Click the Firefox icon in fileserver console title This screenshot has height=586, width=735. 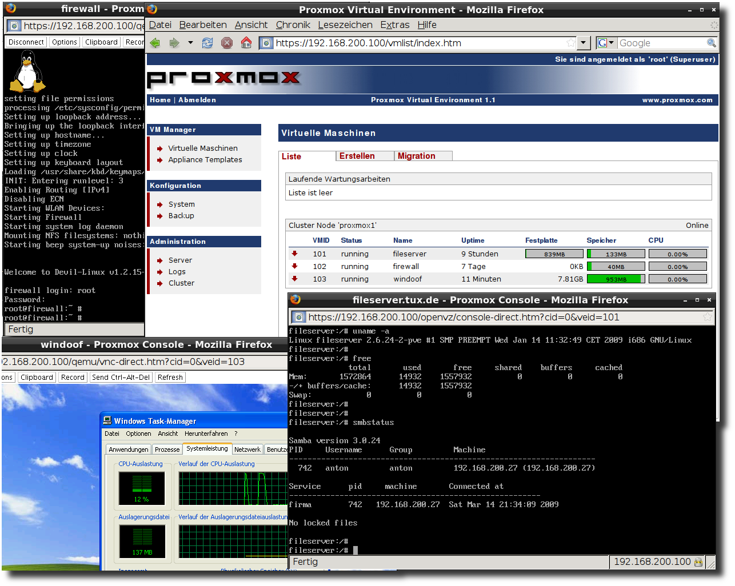[295, 299]
